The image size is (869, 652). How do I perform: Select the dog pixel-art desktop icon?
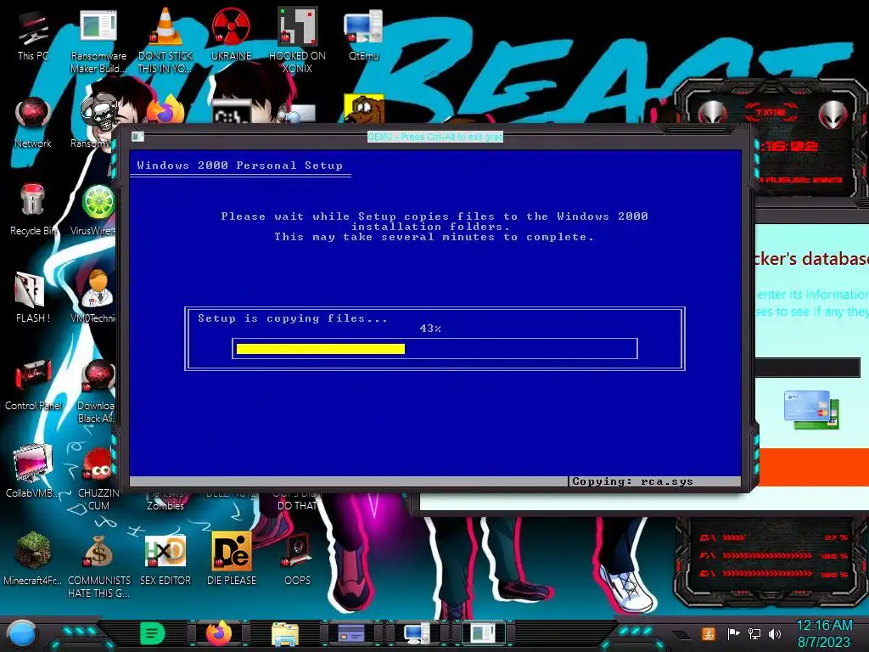point(363,109)
